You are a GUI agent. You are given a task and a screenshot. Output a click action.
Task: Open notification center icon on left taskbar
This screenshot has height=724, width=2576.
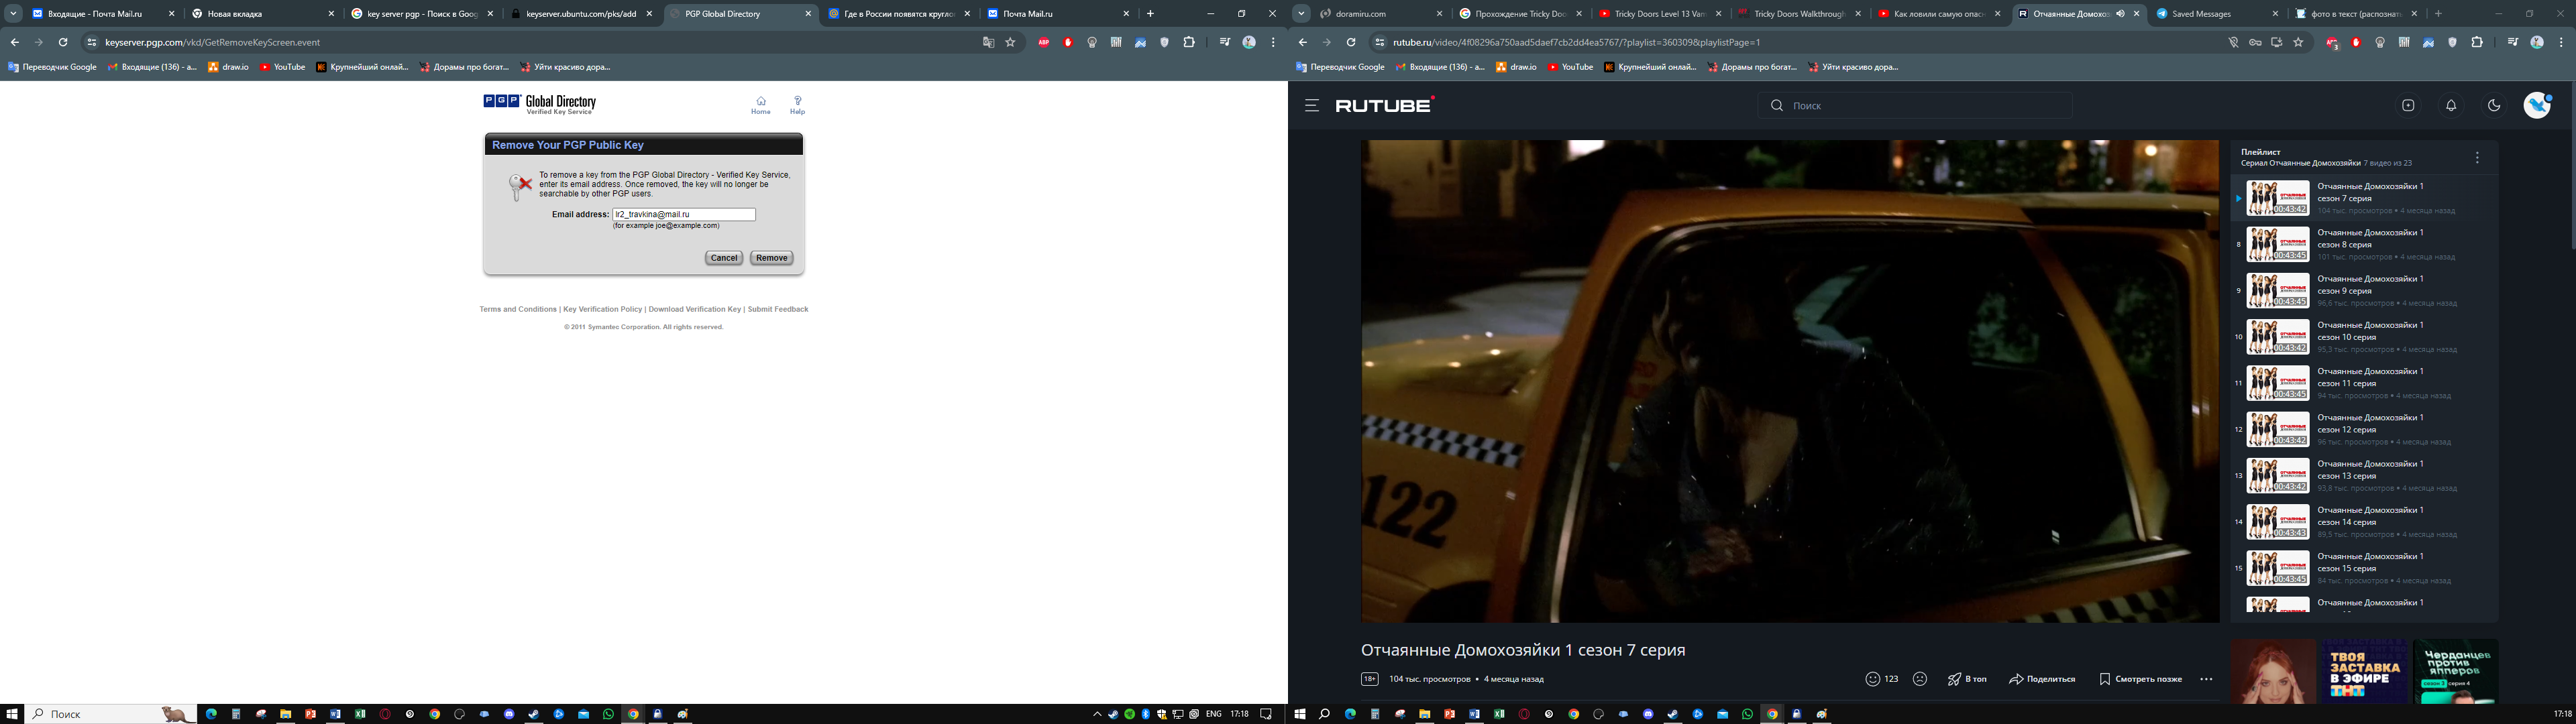point(1266,714)
